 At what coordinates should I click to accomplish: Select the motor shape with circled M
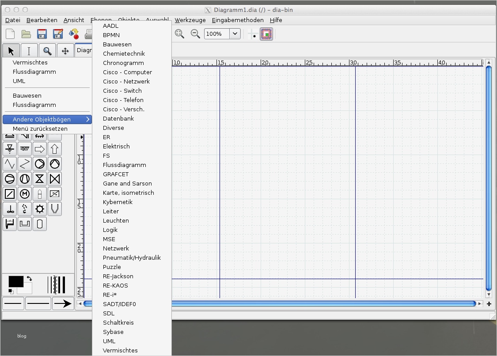[24, 193]
